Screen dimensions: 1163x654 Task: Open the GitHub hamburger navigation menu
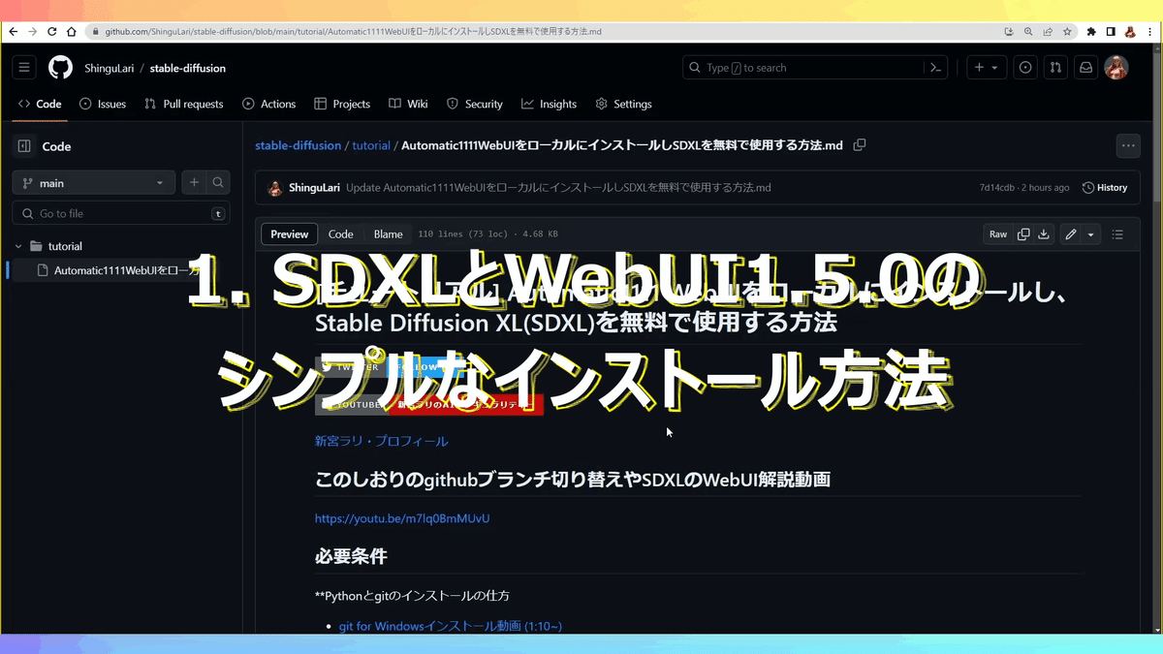[x=25, y=68]
